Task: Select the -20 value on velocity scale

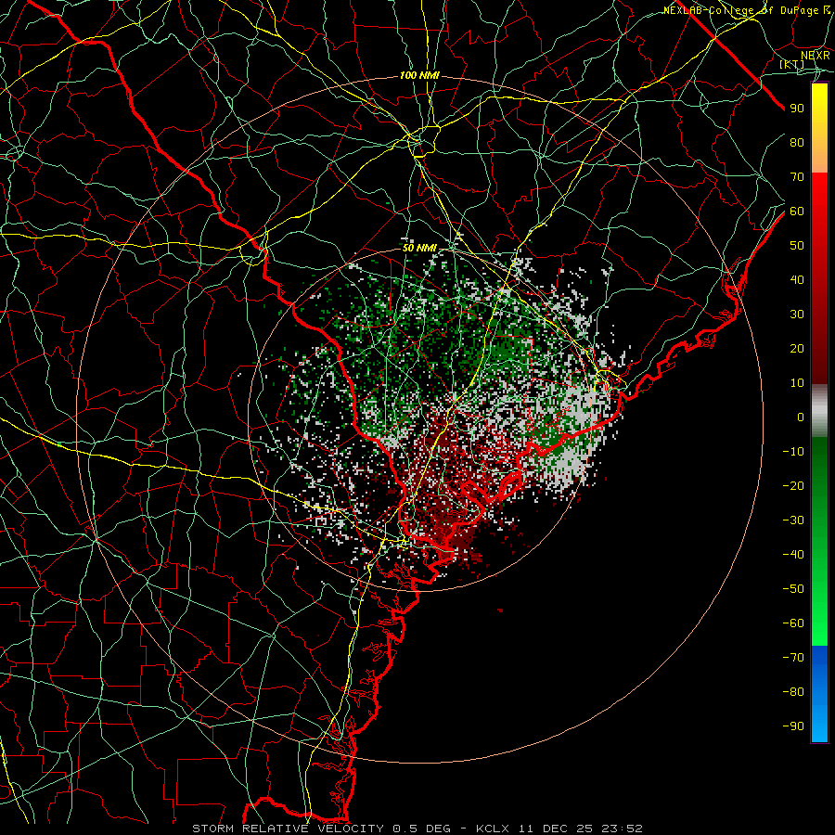Action: click(793, 485)
